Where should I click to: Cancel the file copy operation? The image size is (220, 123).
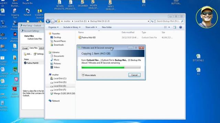point(134,75)
